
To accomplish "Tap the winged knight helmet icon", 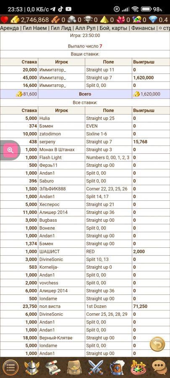I will pos(32,367).
